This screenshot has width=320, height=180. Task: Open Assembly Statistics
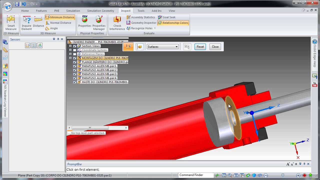point(141,17)
